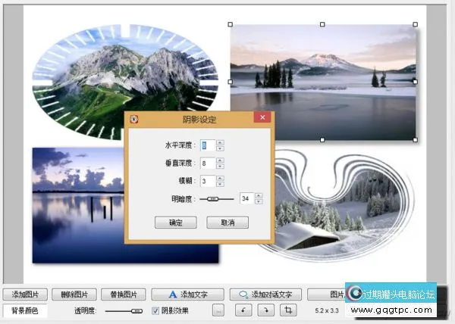Increase 模糊 with up arrow
This screenshot has height=324, width=455.
[x=220, y=179]
